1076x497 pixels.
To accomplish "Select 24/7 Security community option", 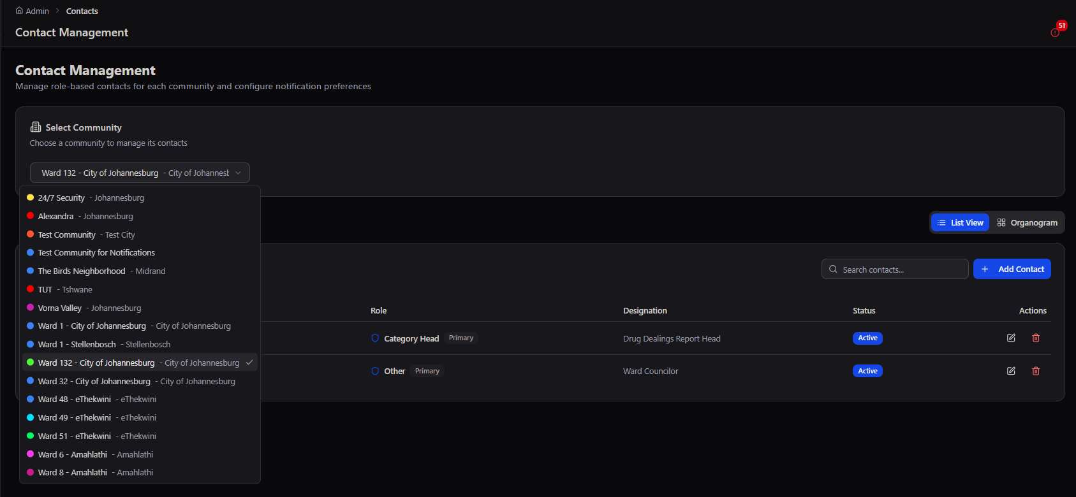I will pyautogui.click(x=140, y=198).
